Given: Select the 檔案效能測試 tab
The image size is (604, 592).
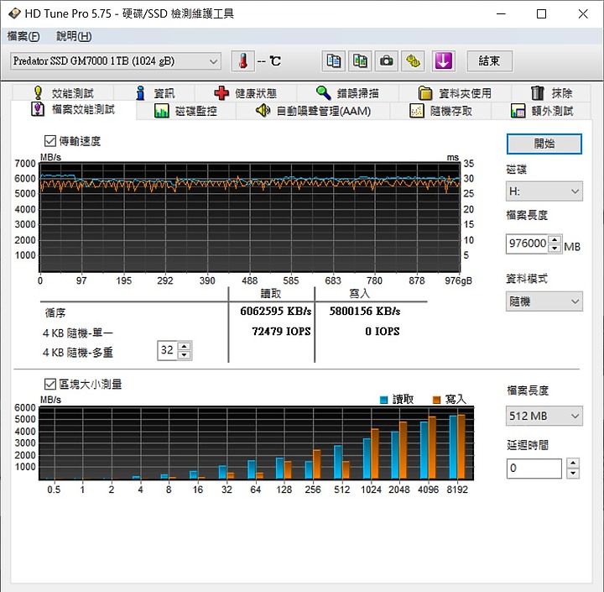Looking at the screenshot, I should coord(73,109).
